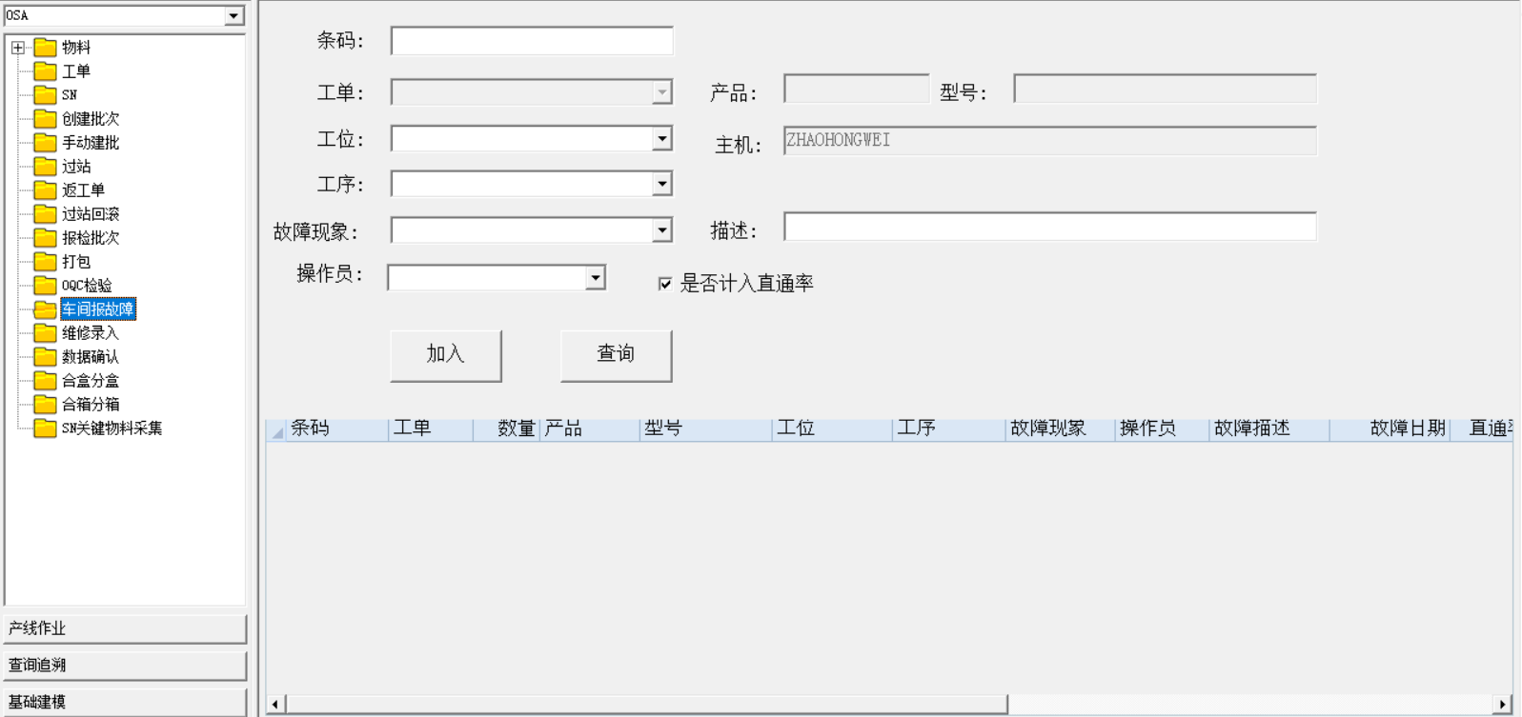The width and height of the screenshot is (1522, 717).
Task: Open the 基础建模 panel section
Action: point(125,702)
